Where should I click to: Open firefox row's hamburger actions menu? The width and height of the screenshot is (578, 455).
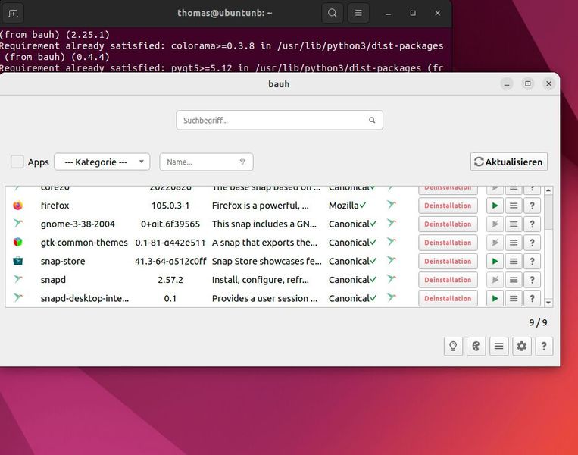click(x=514, y=206)
